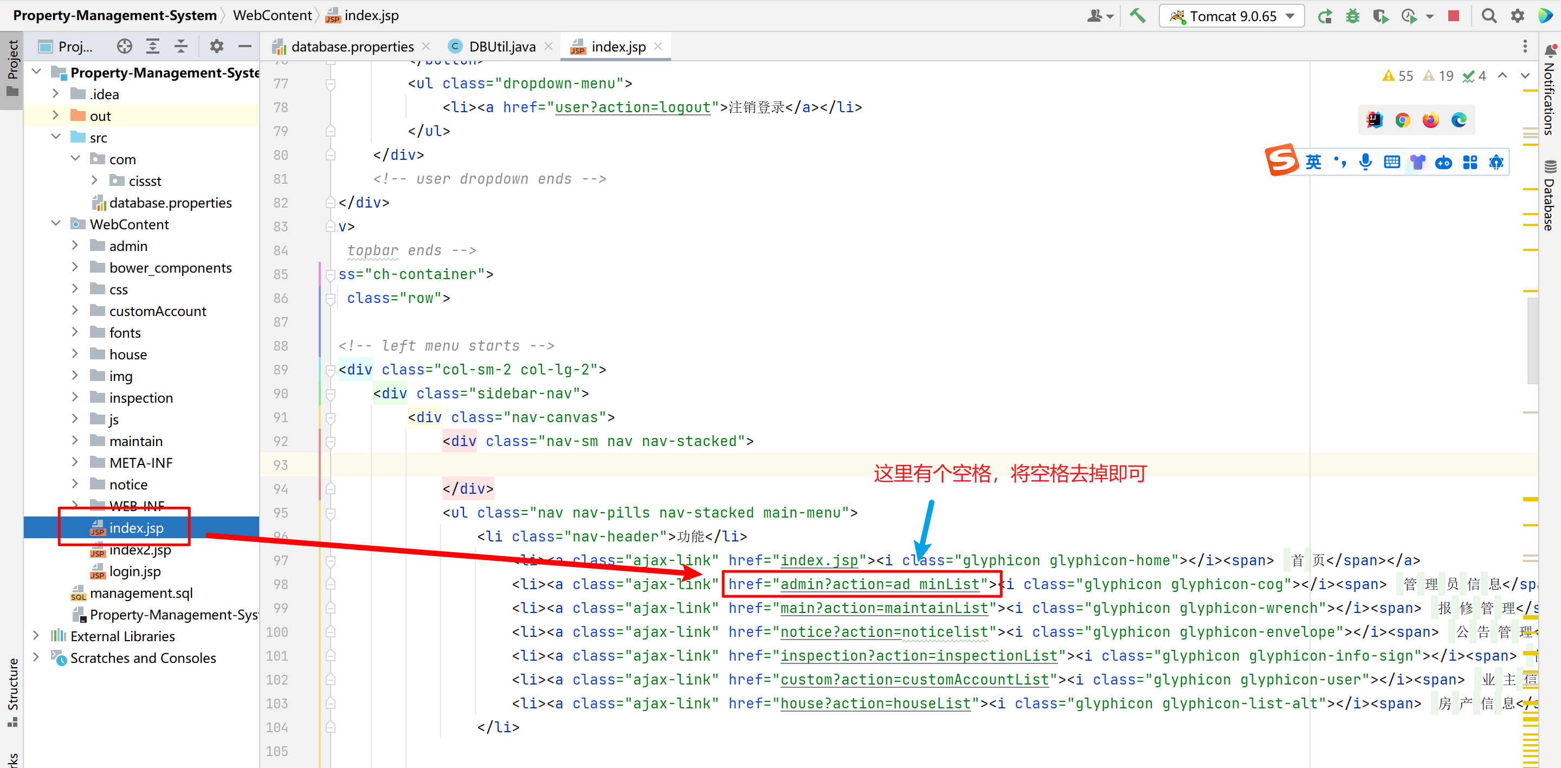Viewport: 1561px width, 768px height.
Task: Open page in Chrome browser icon
Action: tap(1402, 120)
